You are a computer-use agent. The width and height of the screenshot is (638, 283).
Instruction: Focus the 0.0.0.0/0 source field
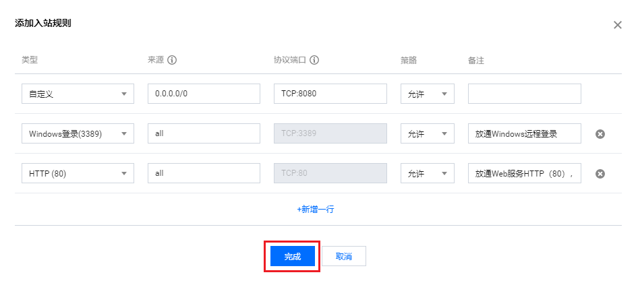point(204,94)
